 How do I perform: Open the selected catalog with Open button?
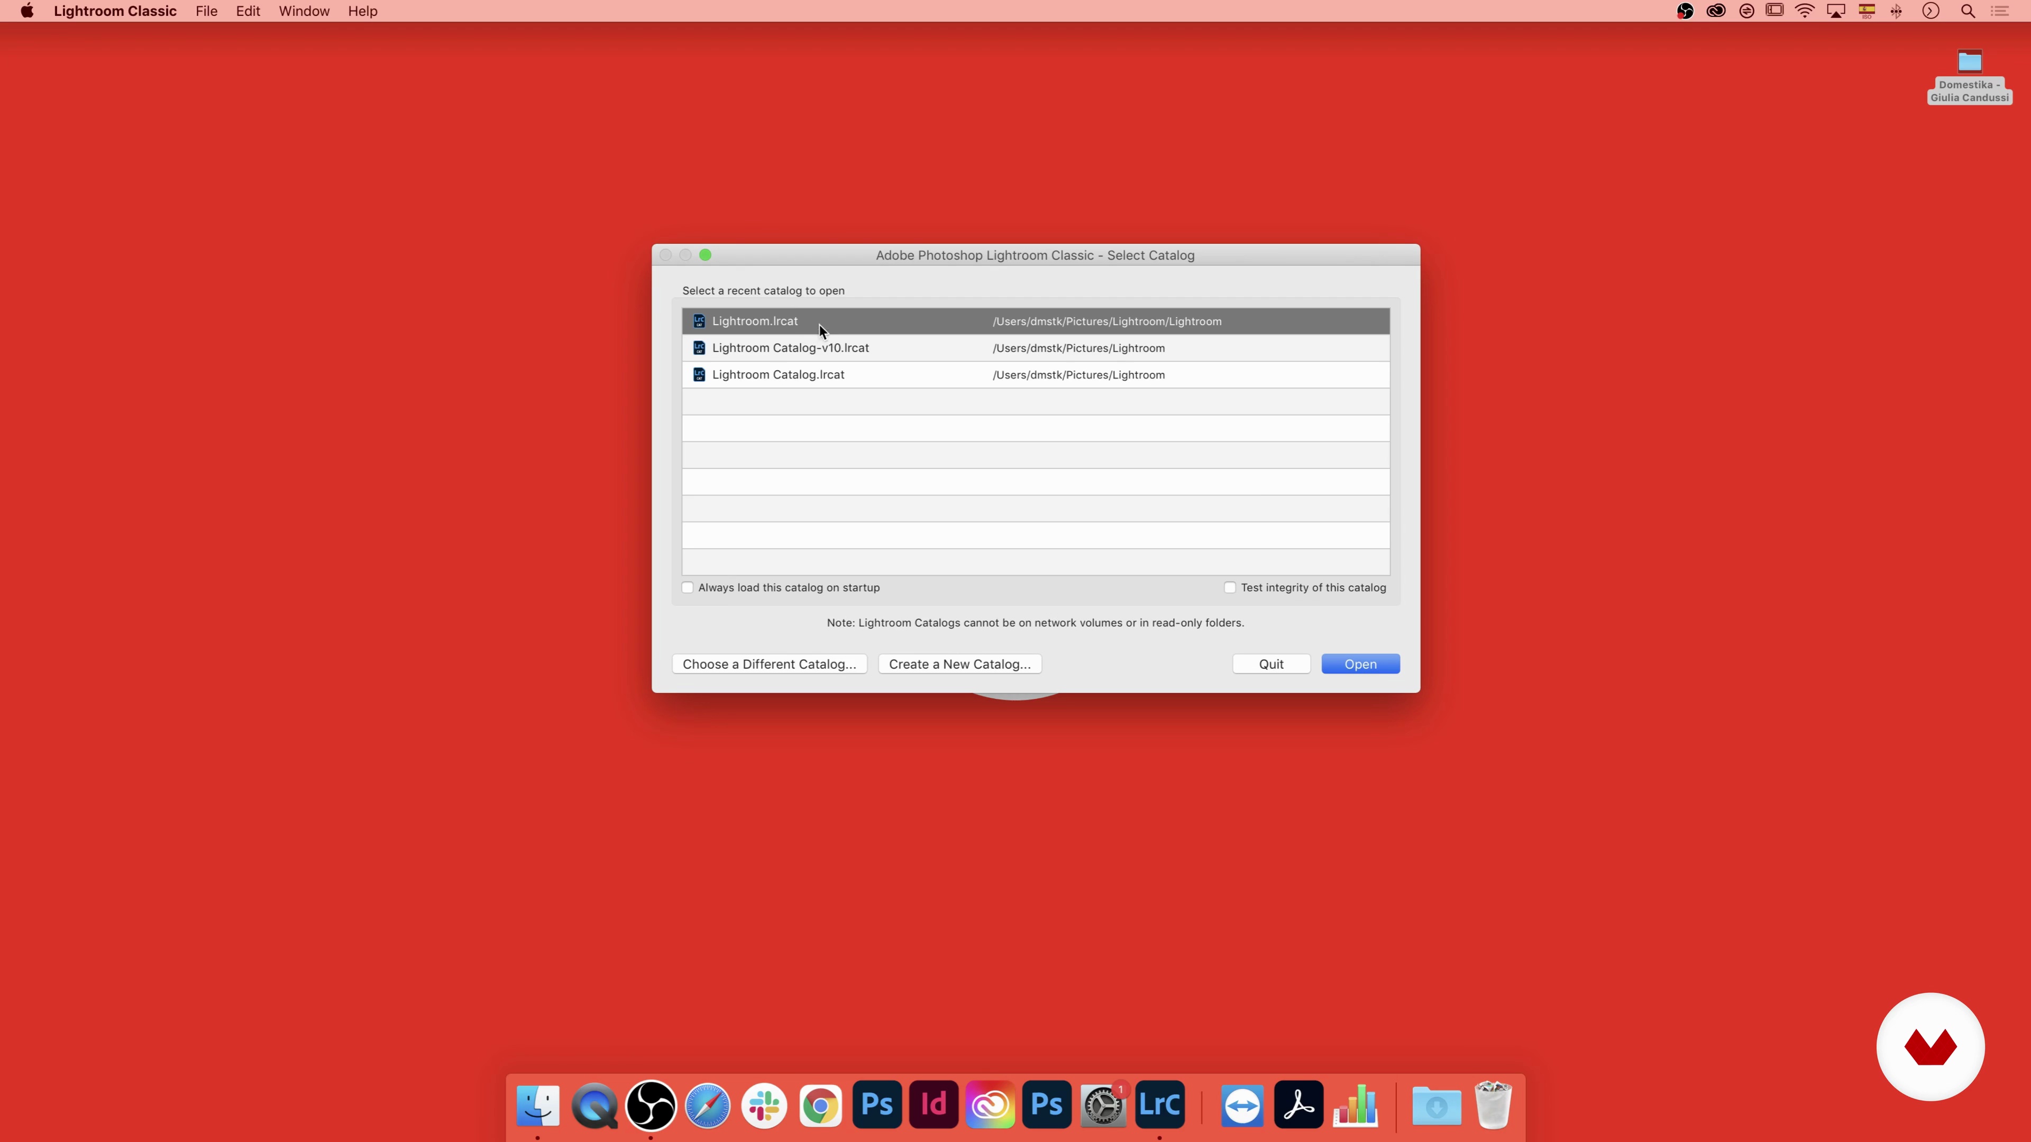[1360, 664]
